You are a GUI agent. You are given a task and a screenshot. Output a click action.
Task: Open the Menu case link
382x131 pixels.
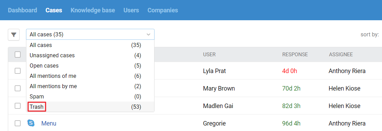tap(49, 123)
